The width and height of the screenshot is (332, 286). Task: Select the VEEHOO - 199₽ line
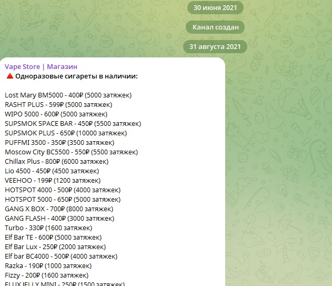pos(53,181)
